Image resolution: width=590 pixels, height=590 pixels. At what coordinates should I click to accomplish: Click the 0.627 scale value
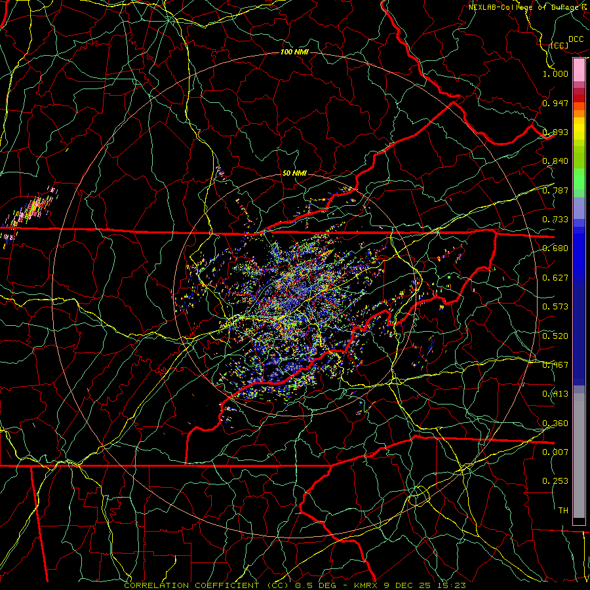(555, 278)
